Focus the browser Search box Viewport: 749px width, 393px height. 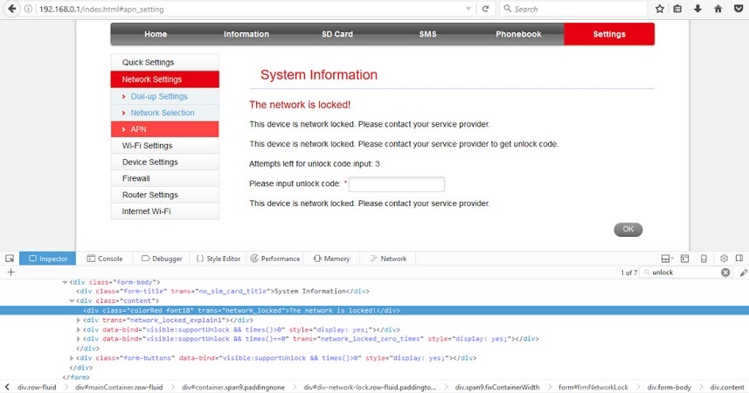pyautogui.click(x=573, y=9)
